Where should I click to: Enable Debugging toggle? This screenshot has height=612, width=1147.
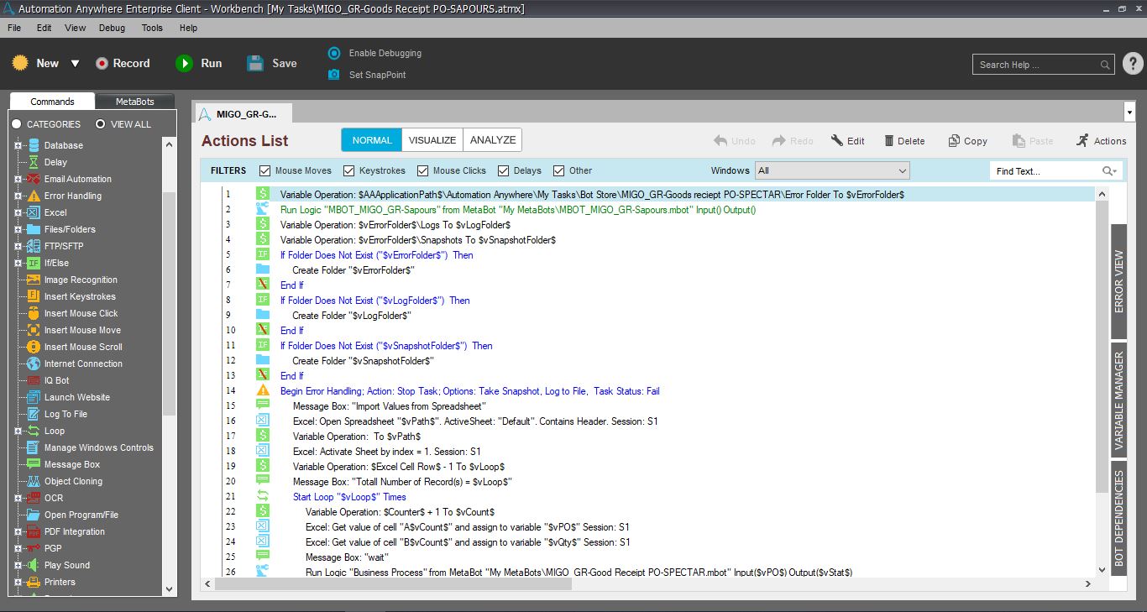333,53
